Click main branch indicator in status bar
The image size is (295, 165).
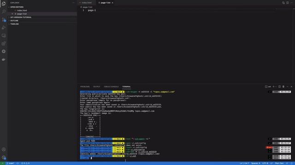[10, 163]
